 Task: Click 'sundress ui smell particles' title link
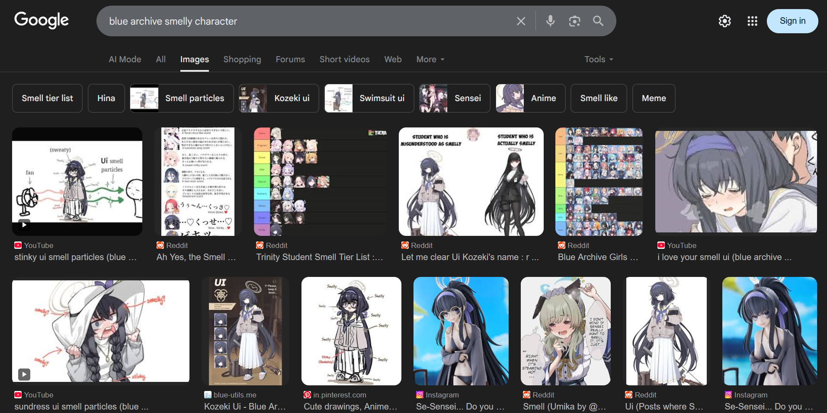coord(81,407)
